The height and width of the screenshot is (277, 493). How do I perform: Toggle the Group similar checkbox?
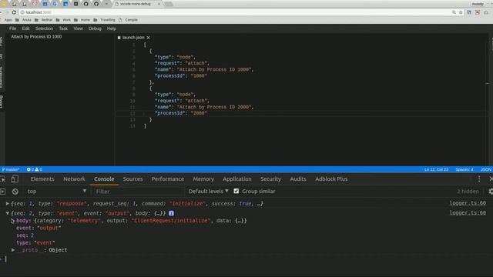236,191
